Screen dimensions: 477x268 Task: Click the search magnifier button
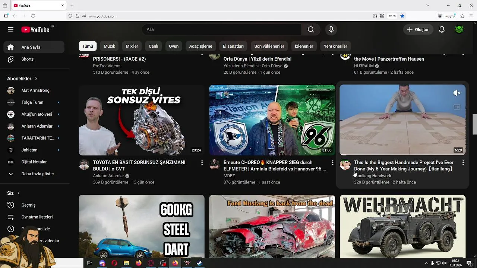pyautogui.click(x=311, y=29)
